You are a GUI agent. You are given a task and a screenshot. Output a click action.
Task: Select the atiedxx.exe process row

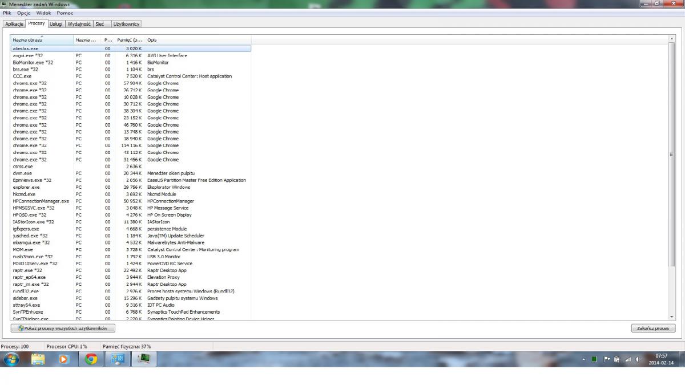point(131,48)
